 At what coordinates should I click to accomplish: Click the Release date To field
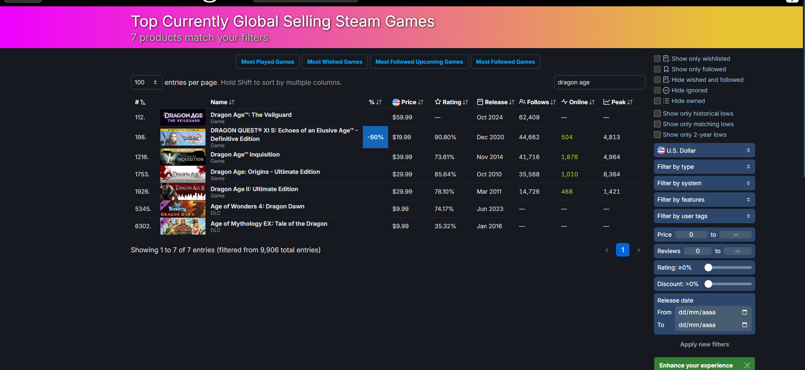point(713,325)
